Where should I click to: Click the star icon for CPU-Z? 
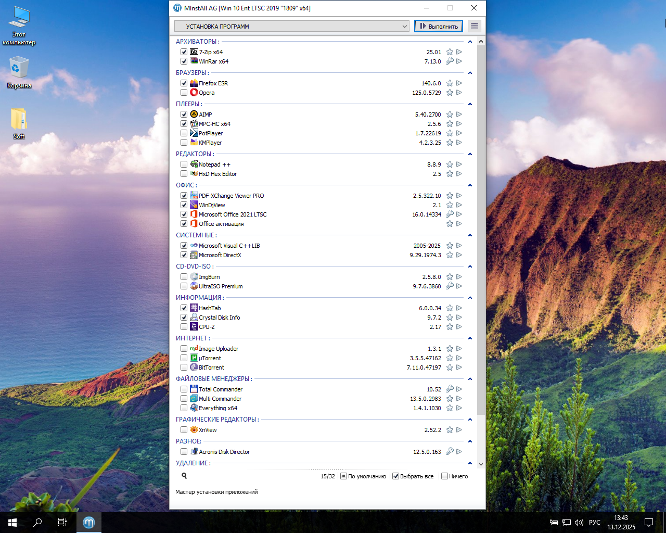(x=450, y=327)
